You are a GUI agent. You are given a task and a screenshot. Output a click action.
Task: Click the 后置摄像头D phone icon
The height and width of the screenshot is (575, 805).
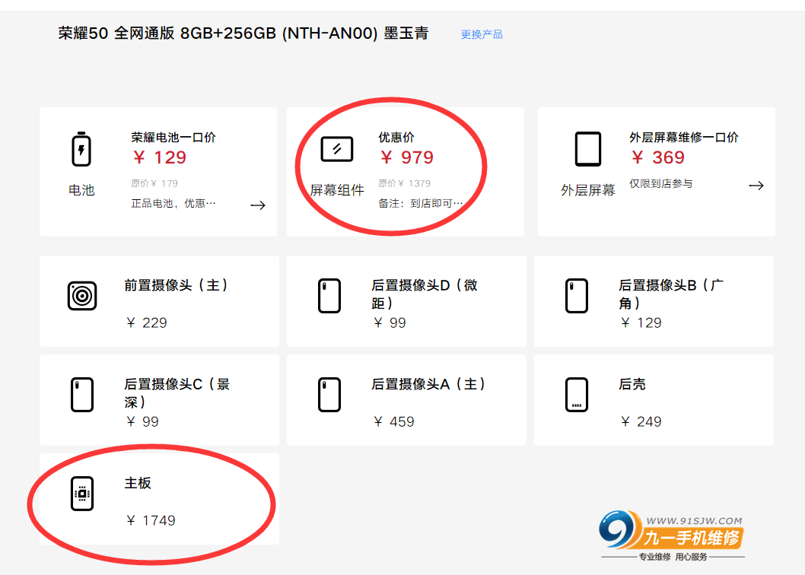pyautogui.click(x=329, y=296)
